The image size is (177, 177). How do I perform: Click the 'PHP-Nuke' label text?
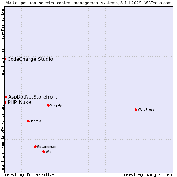point(19,102)
